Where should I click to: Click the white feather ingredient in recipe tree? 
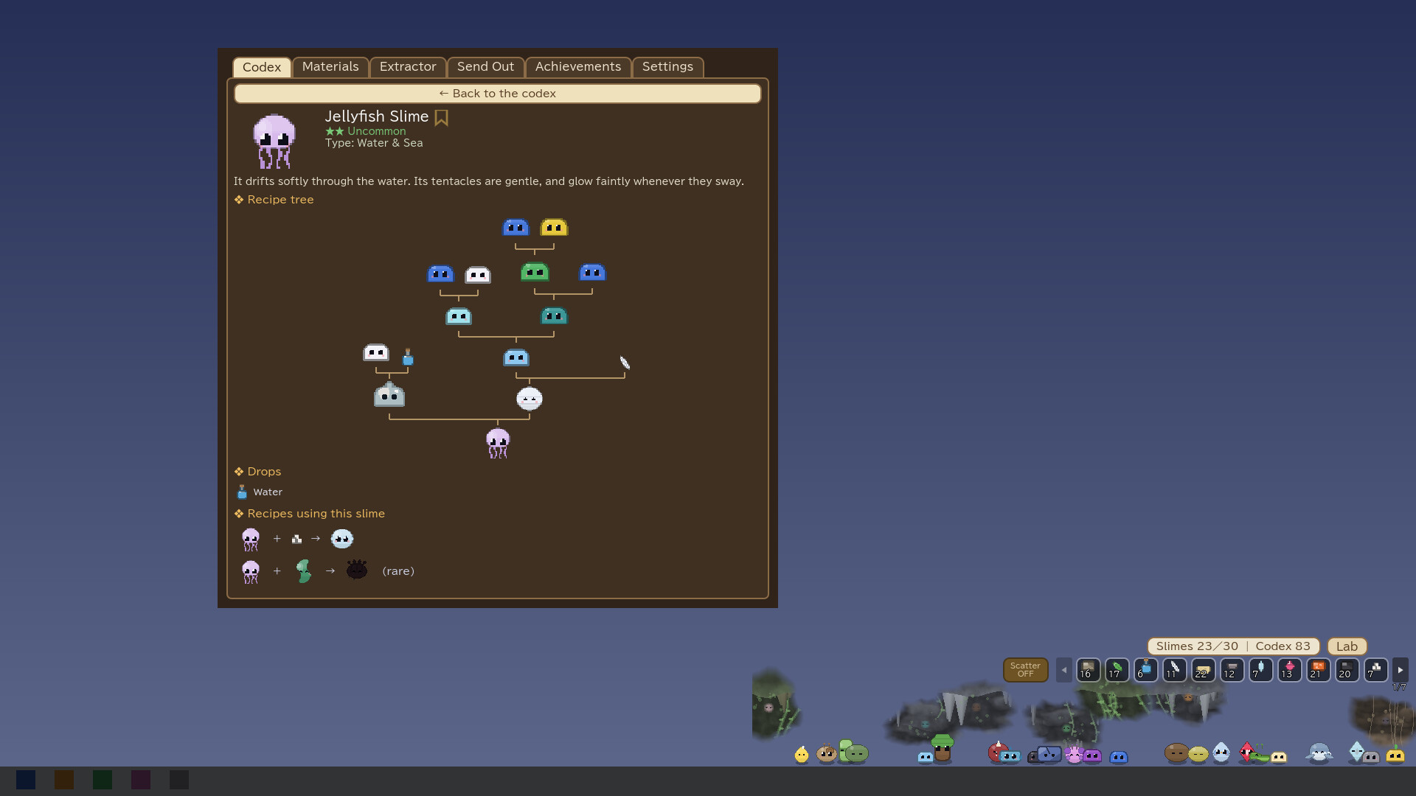(x=625, y=363)
